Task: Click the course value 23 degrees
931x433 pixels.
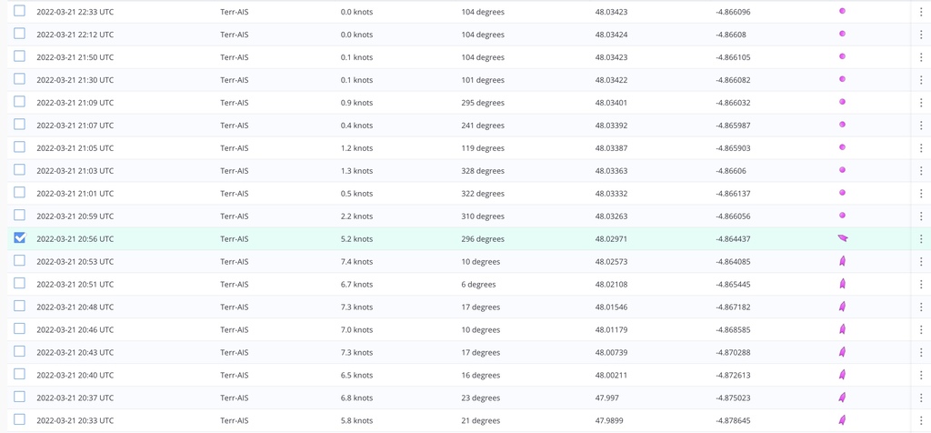Action: pos(480,398)
